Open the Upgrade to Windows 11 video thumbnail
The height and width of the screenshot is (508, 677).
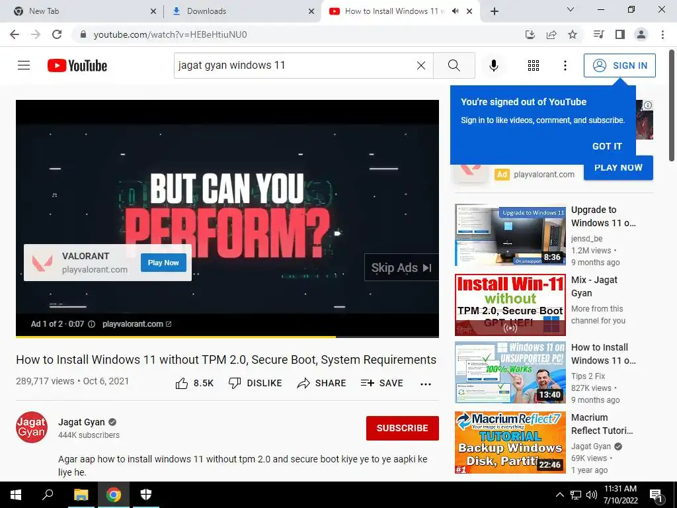tap(510, 235)
